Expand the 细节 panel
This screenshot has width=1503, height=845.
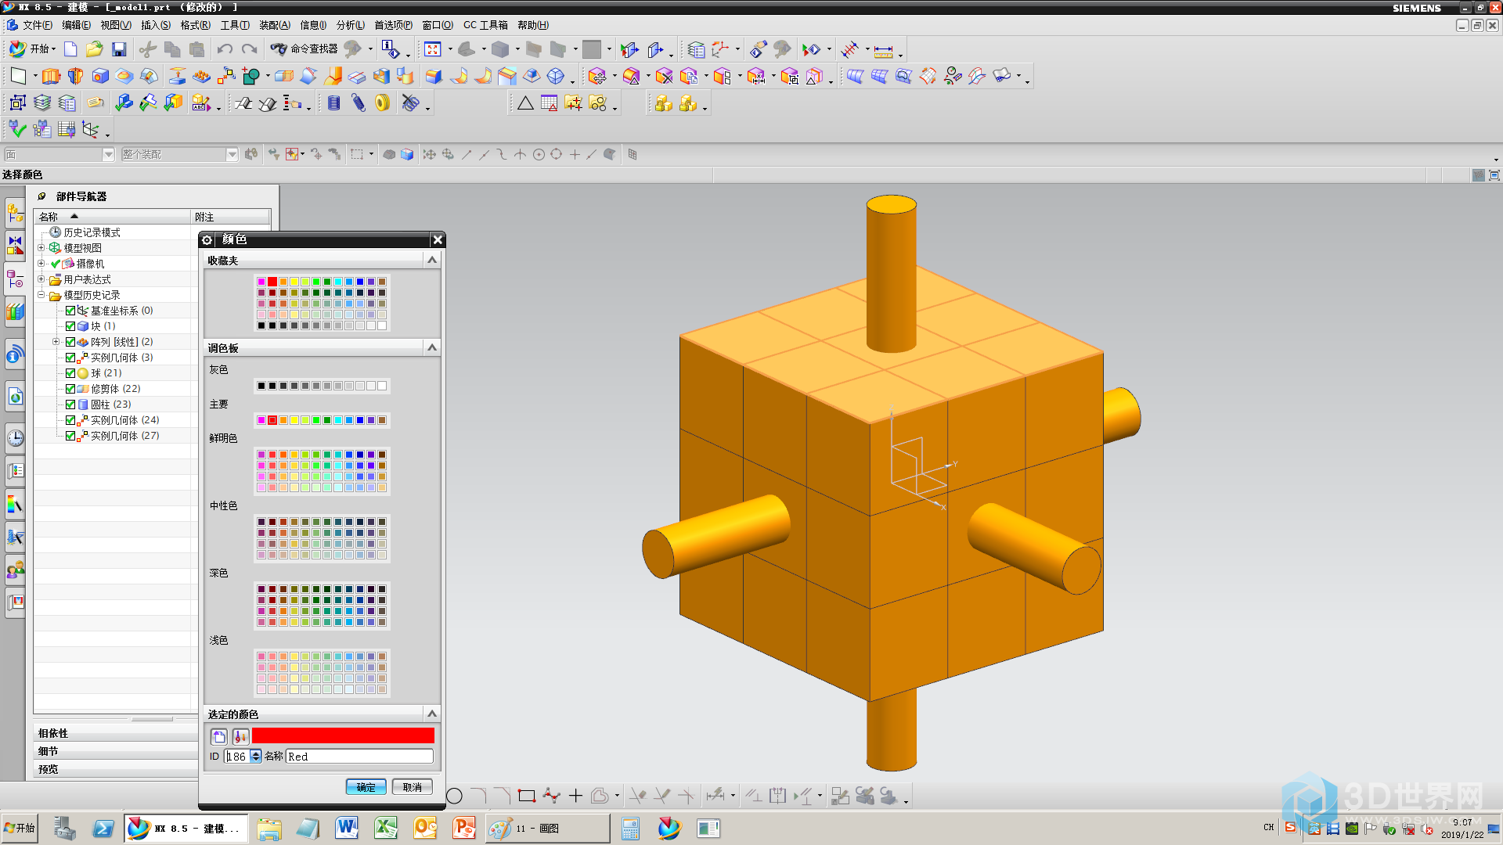(x=116, y=751)
